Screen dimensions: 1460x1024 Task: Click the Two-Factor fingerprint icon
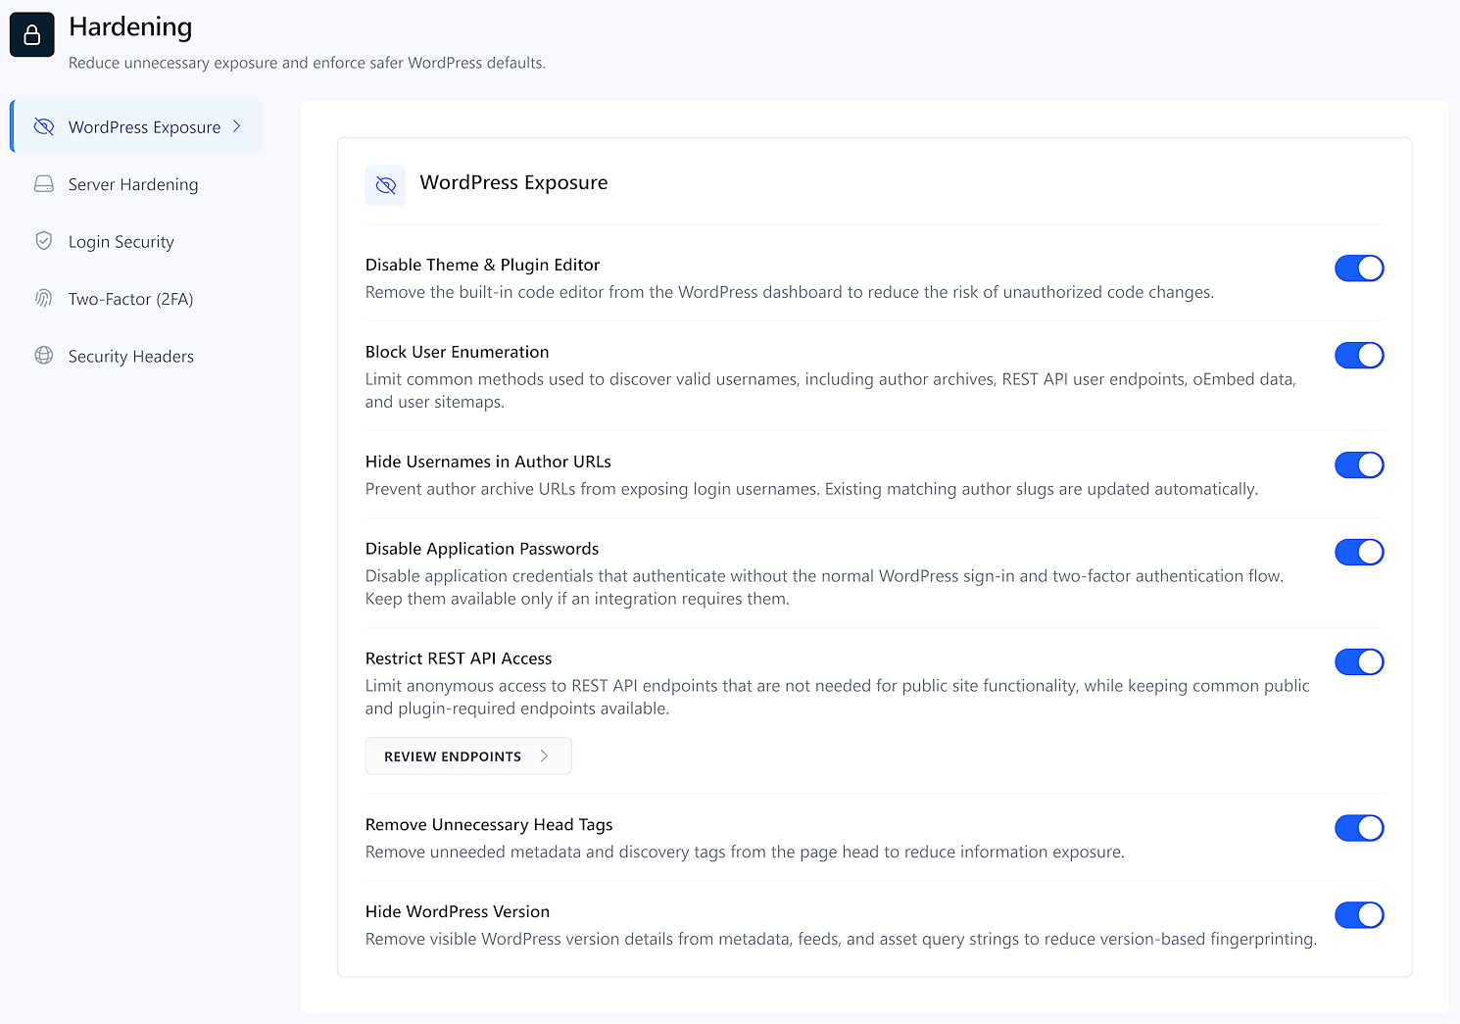(44, 299)
